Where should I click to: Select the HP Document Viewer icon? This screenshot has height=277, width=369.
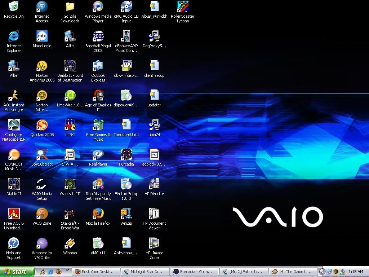(x=154, y=214)
